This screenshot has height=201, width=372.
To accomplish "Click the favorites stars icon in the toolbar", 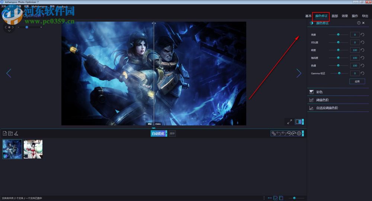I will click(273, 133).
